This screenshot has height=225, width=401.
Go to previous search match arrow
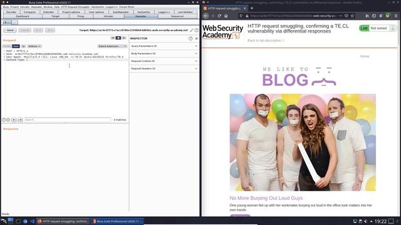(14, 119)
